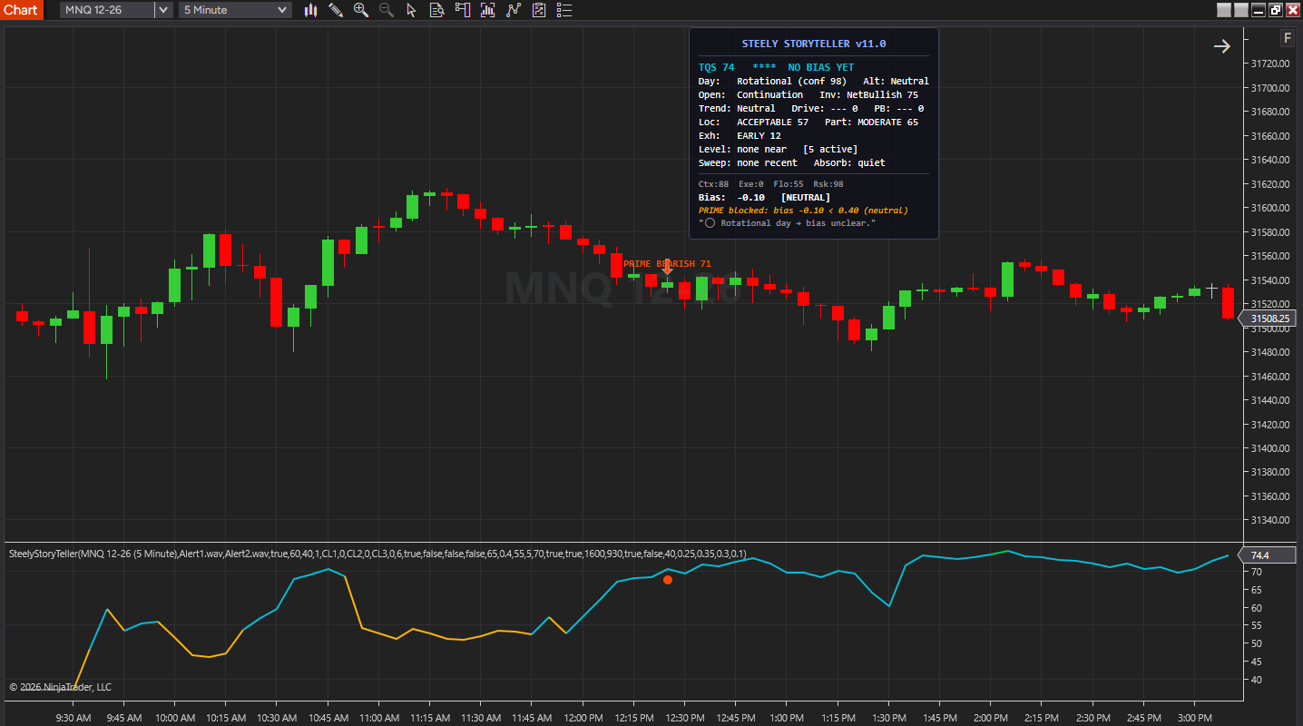Click the Rsk:98 score text
1303x726 pixels.
[x=828, y=184]
